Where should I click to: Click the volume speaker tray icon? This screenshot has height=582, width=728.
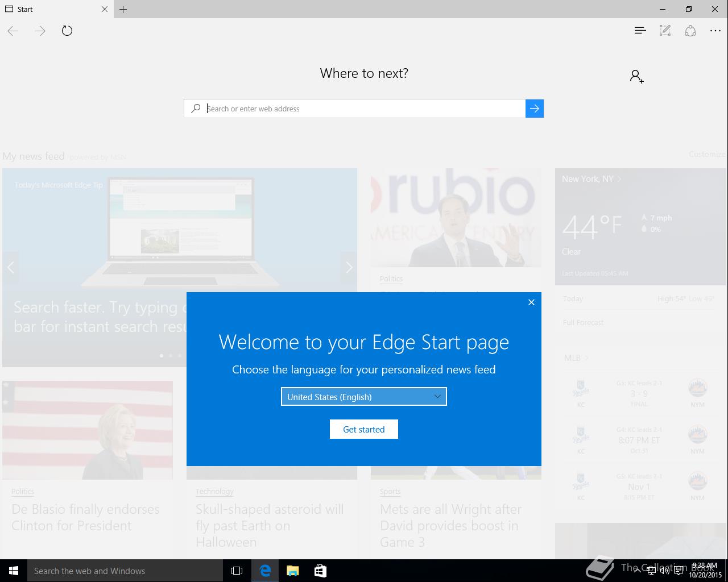pyautogui.click(x=664, y=571)
